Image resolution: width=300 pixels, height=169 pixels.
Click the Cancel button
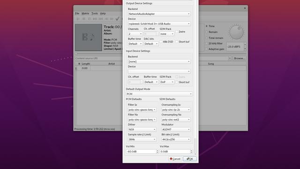point(175,159)
